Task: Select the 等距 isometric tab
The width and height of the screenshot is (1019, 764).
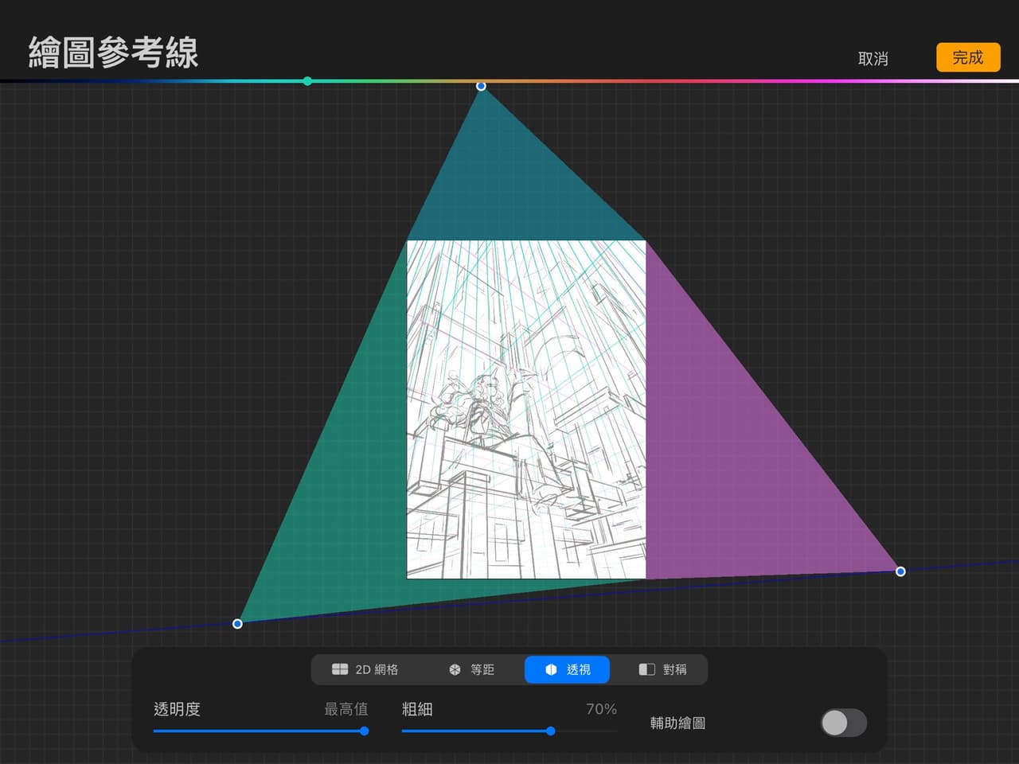Action: 471,669
